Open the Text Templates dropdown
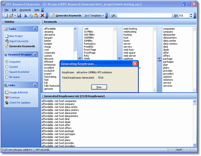This screenshot has height=156, width=201. coord(94,16)
